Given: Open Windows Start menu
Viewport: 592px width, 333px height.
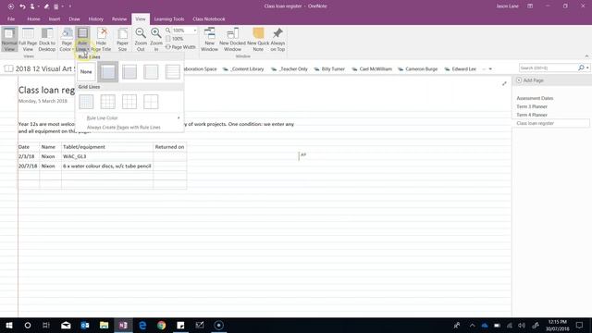Looking at the screenshot, I should pyautogui.click(x=9, y=325).
